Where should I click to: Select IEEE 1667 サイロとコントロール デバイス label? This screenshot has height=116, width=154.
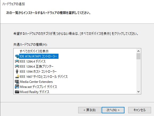click(x=44, y=77)
